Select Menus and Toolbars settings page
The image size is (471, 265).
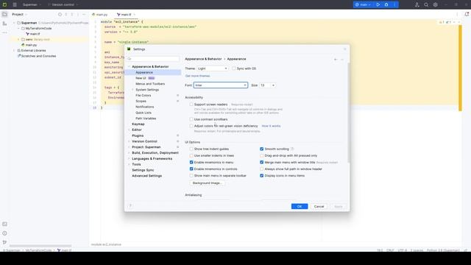click(150, 84)
